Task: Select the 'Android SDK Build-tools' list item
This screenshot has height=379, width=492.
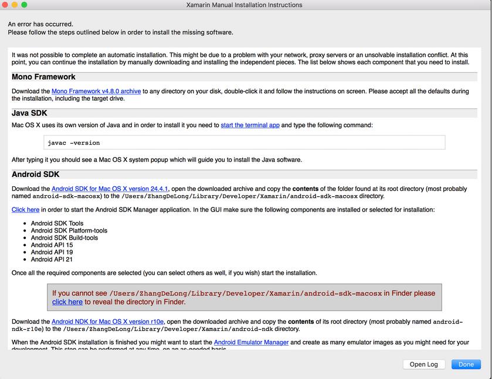Action: (65, 238)
